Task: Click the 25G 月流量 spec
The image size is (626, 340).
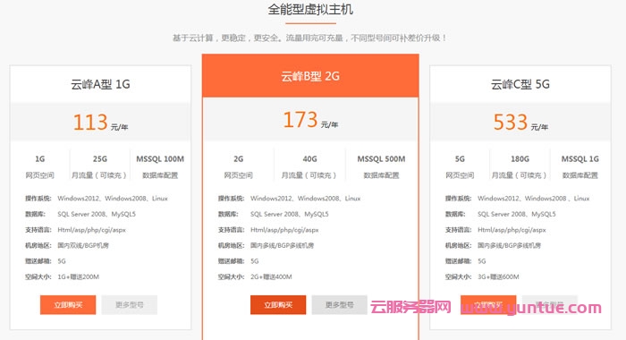Action: coord(100,166)
